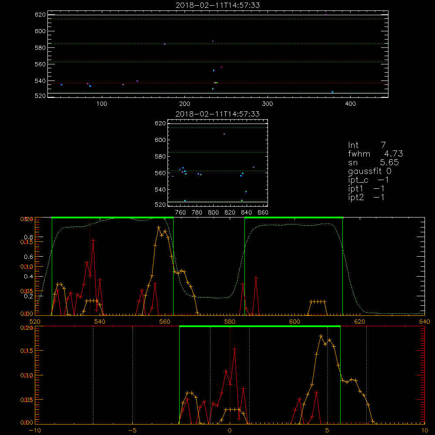The height and width of the screenshot is (435, 435).
Task: Click x-axis label 5 on bottom plot
Action: point(328,430)
